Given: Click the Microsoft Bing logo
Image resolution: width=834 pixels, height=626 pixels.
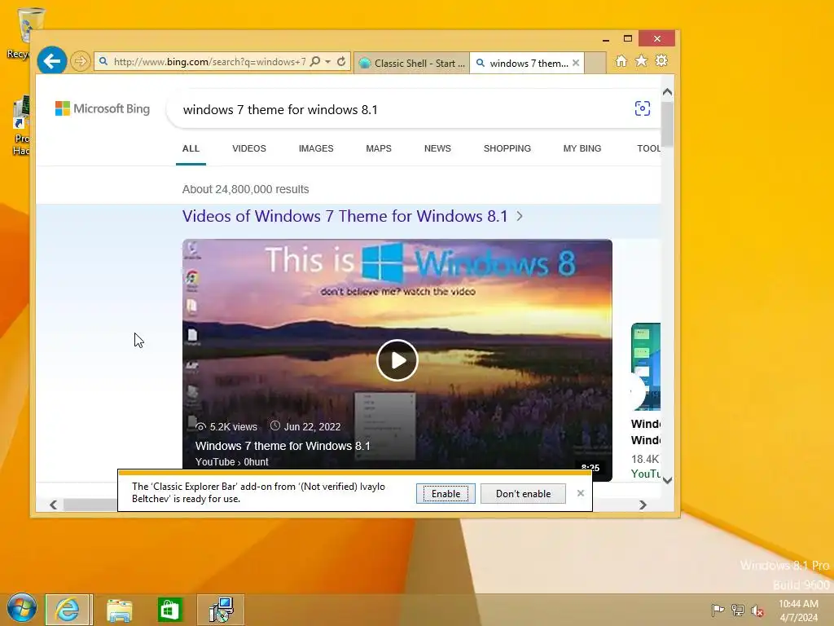Looking at the screenshot, I should point(103,108).
